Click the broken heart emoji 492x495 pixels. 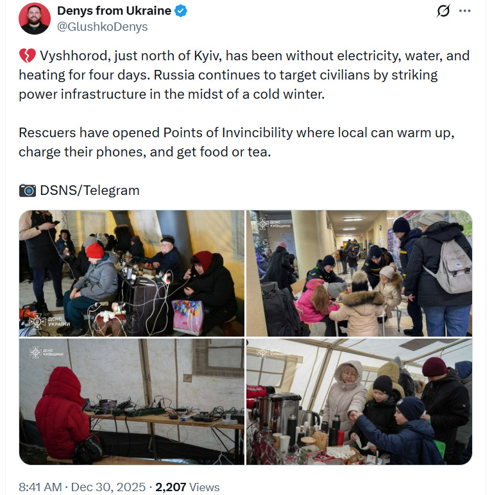(x=28, y=56)
